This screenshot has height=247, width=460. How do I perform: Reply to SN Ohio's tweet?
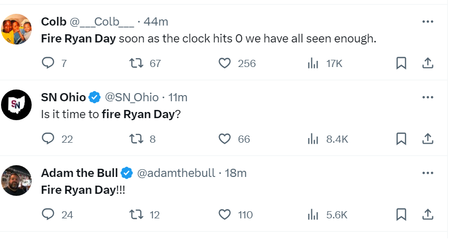pyautogui.click(x=48, y=139)
